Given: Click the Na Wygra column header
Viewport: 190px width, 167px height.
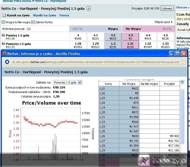Looking at the screenshot, I should point(129,84).
